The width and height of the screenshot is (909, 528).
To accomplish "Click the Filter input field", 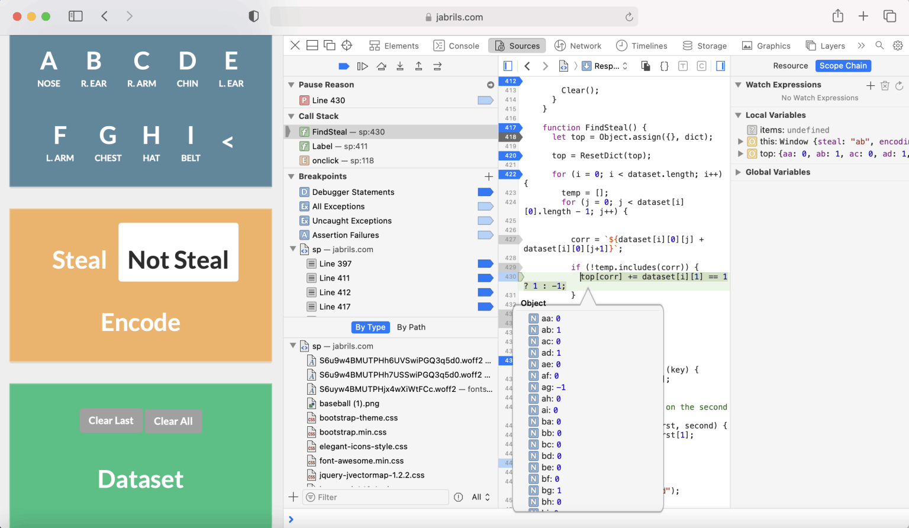I will click(x=379, y=497).
